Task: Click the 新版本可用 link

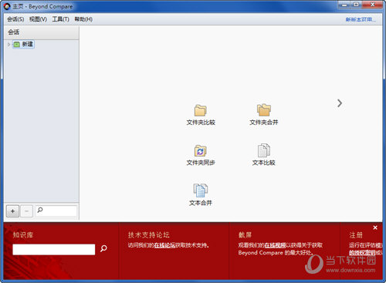Action: pos(361,19)
